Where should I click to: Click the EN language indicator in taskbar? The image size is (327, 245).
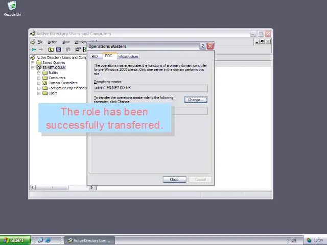[294, 240]
